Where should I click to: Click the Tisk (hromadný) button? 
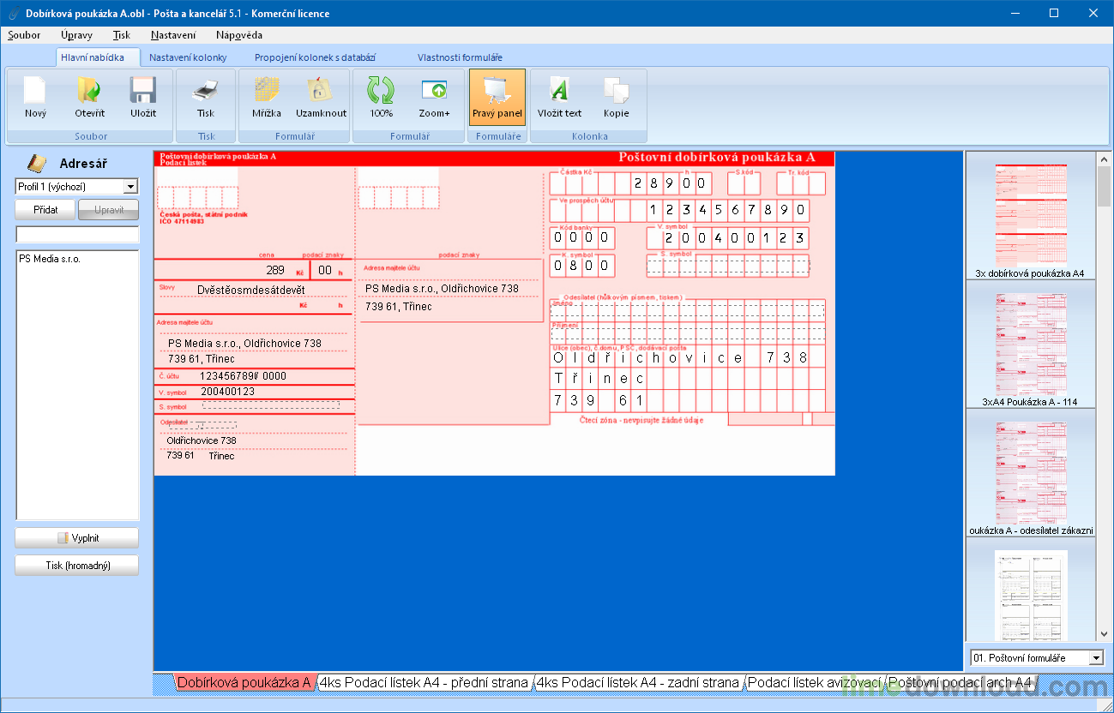click(x=77, y=566)
